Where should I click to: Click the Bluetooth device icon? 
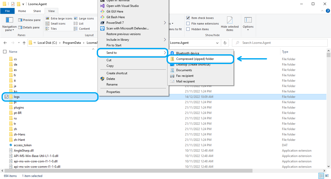(x=172, y=53)
